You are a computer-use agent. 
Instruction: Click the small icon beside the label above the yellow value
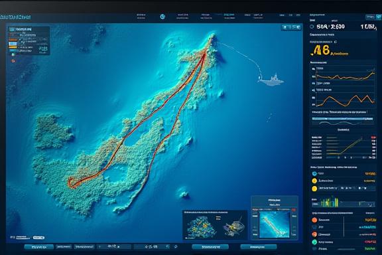coord(336,42)
